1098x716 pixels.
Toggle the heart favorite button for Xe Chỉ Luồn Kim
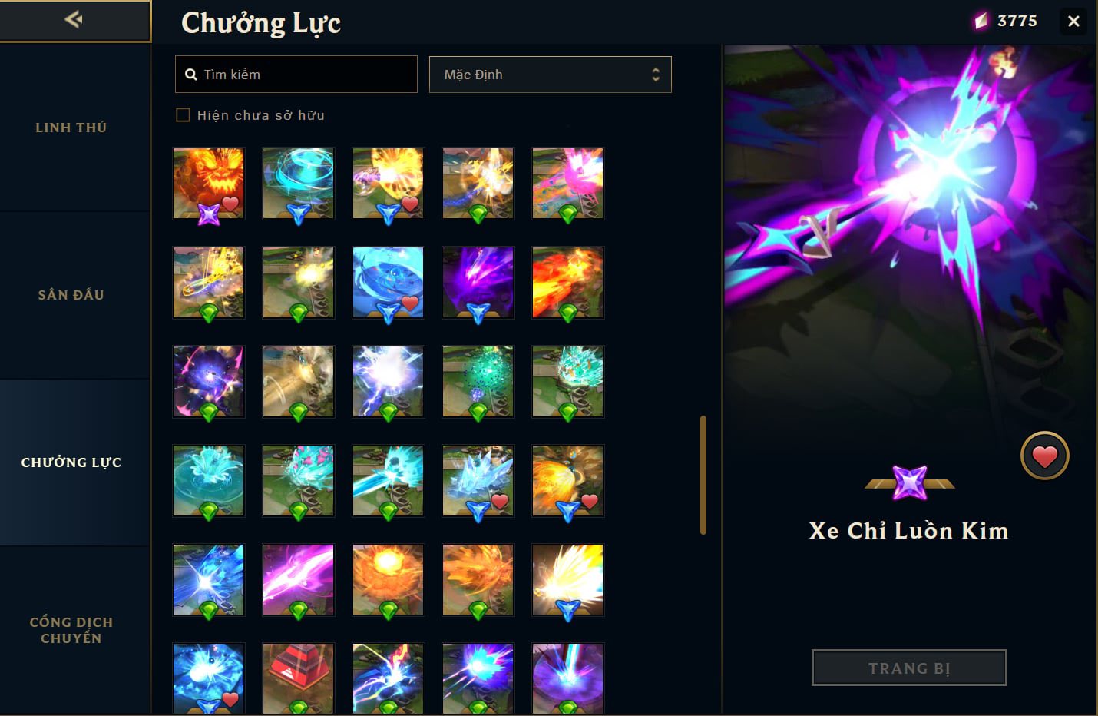pos(1044,456)
